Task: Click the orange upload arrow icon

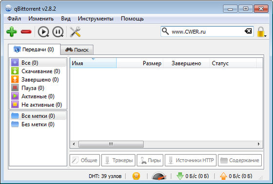Action: pos(224,176)
